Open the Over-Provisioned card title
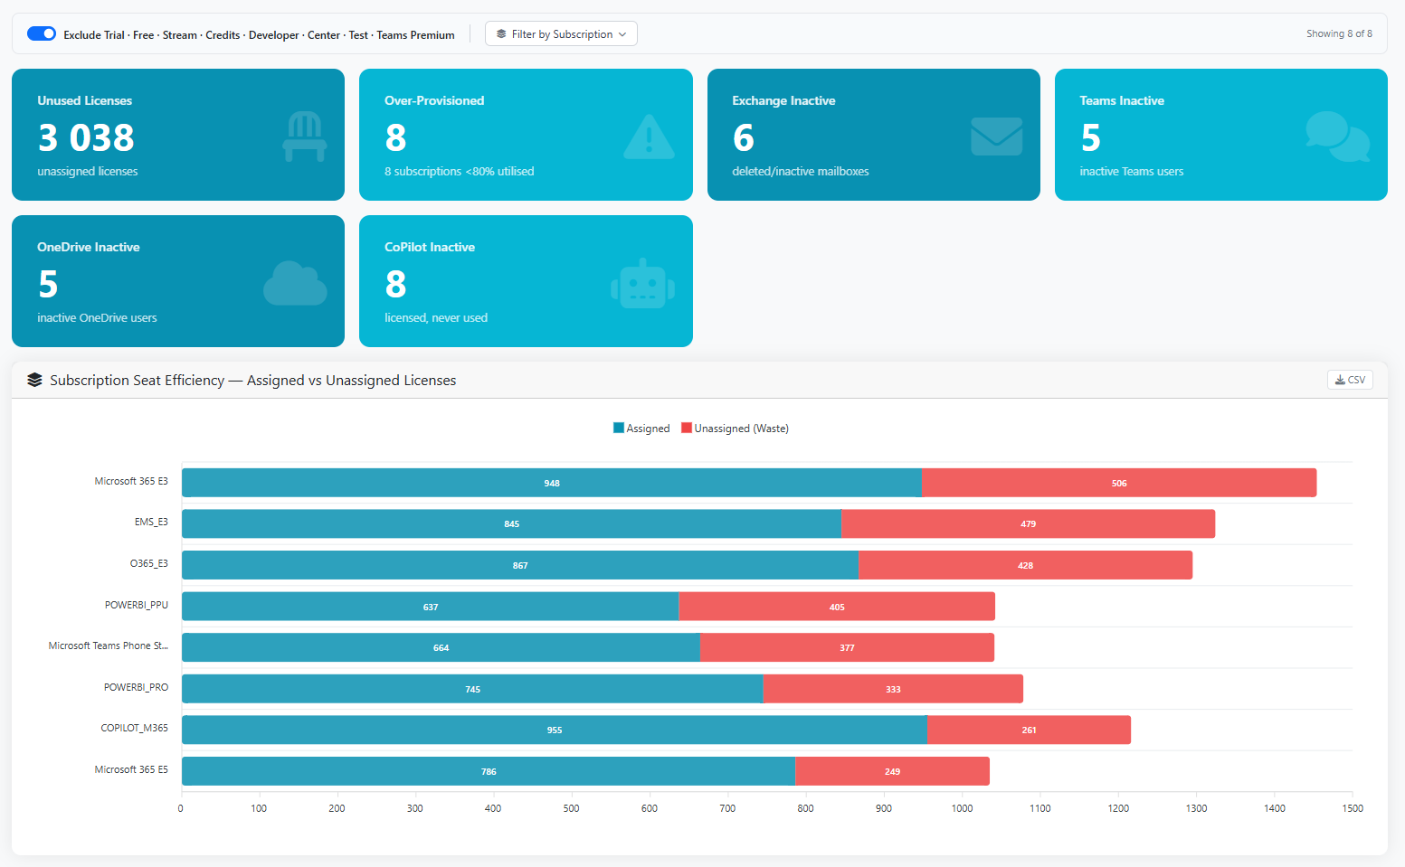Image resolution: width=1405 pixels, height=867 pixels. click(x=434, y=100)
